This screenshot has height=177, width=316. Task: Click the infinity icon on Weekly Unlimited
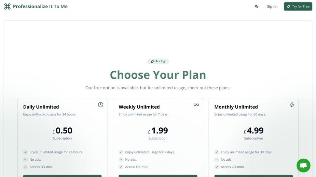click(x=196, y=105)
